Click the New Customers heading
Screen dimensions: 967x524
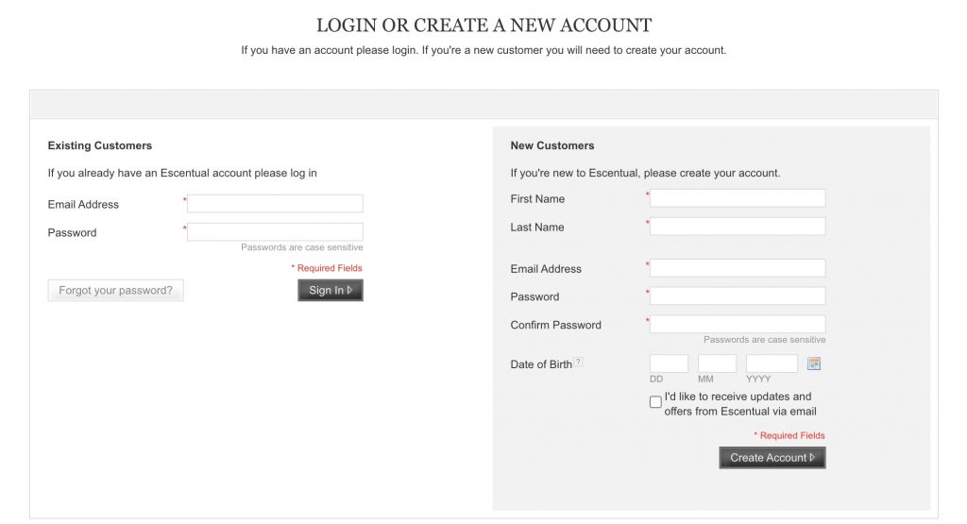pyautogui.click(x=552, y=145)
